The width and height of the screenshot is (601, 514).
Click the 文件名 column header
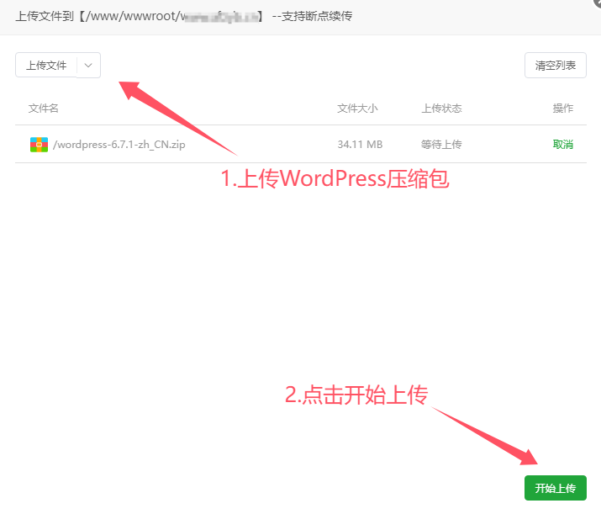44,109
